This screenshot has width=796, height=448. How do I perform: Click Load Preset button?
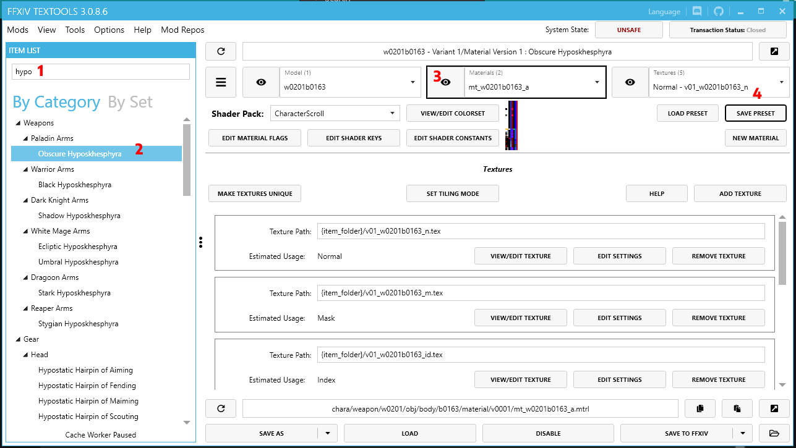click(688, 114)
